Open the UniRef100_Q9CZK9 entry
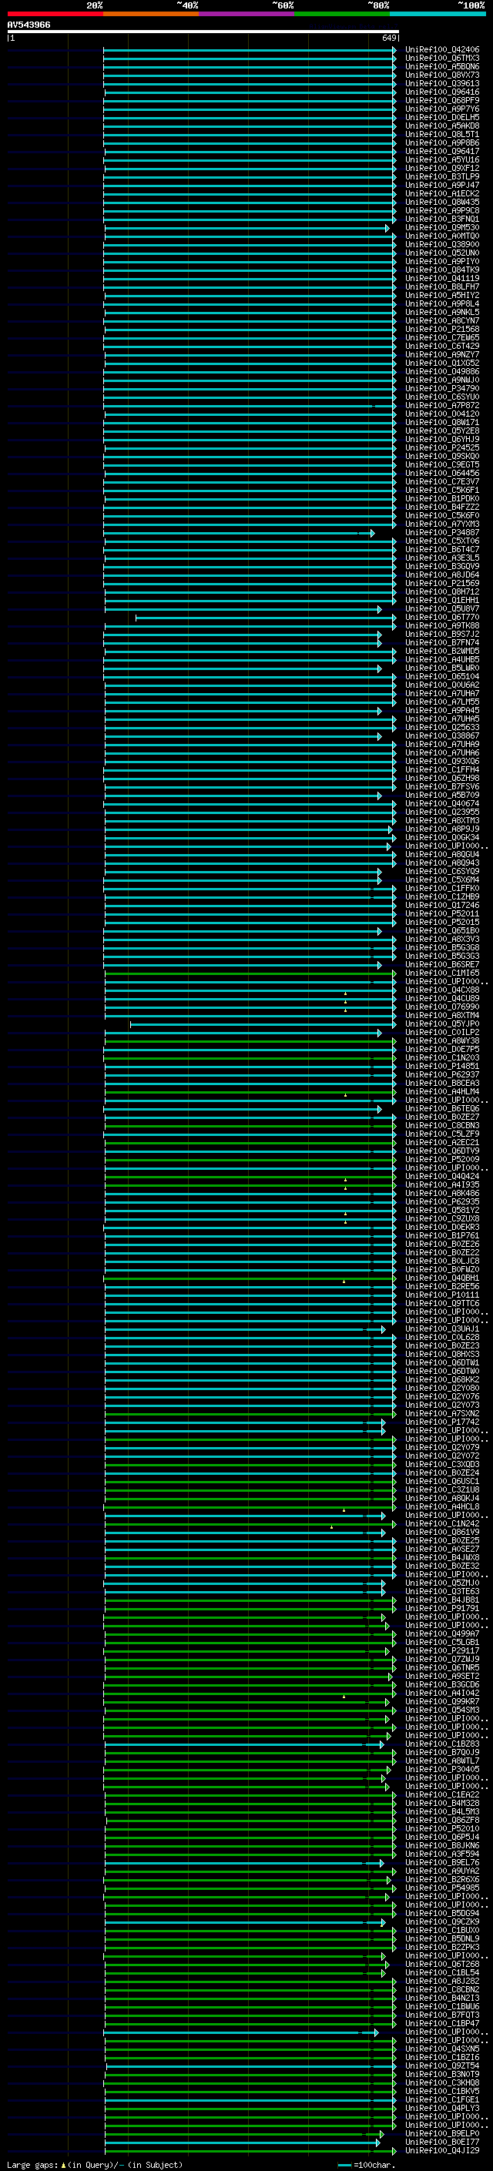493x2171 pixels. click(442, 1921)
